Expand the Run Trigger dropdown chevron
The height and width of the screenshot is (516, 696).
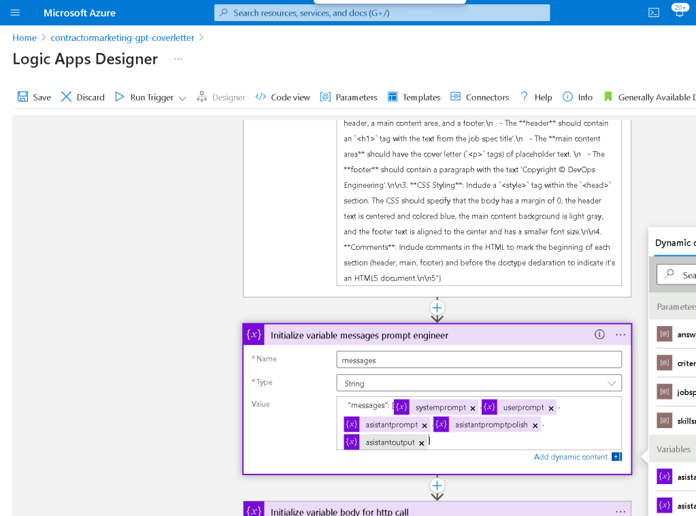click(x=182, y=98)
